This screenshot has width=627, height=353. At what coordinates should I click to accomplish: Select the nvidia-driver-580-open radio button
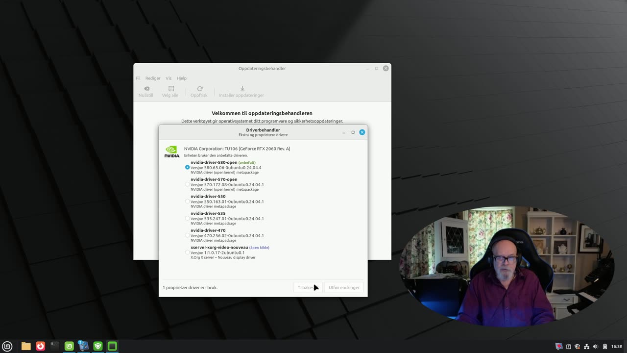pyautogui.click(x=187, y=167)
